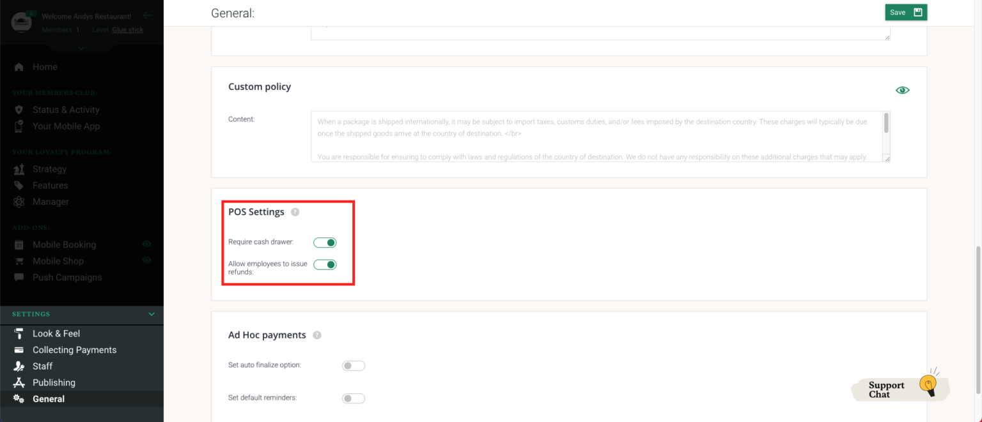The width and height of the screenshot is (982, 422).
Task: Click the back arrow in the sidebar header
Action: coord(148,15)
